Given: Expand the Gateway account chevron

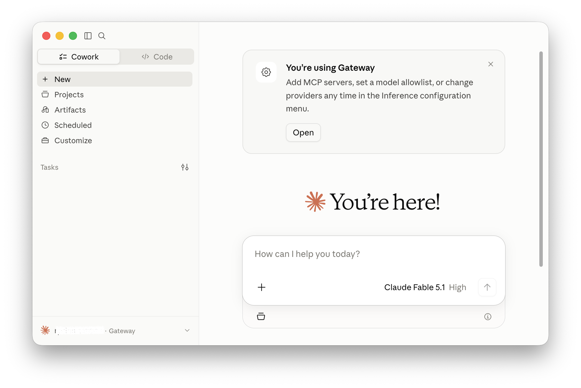Looking at the screenshot, I should [x=187, y=331].
